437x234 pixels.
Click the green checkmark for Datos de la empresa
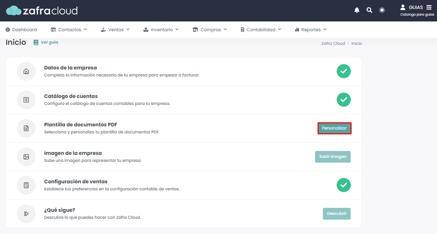pos(343,71)
